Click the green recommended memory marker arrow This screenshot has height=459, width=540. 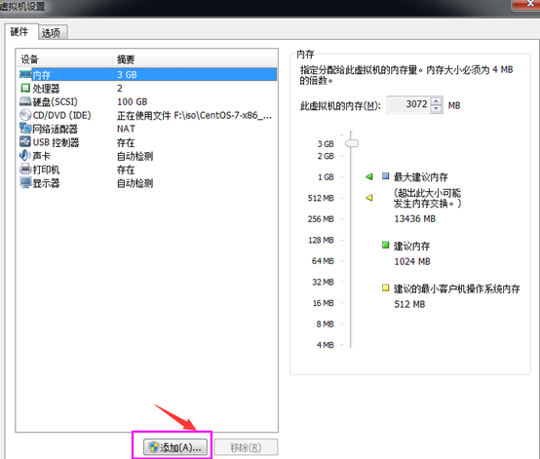tap(369, 176)
